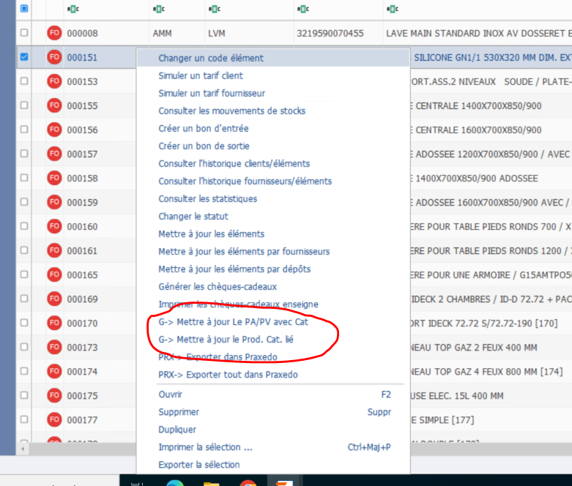
Task: Choose 'Changer un code élément' from the menu
Action: (x=211, y=58)
